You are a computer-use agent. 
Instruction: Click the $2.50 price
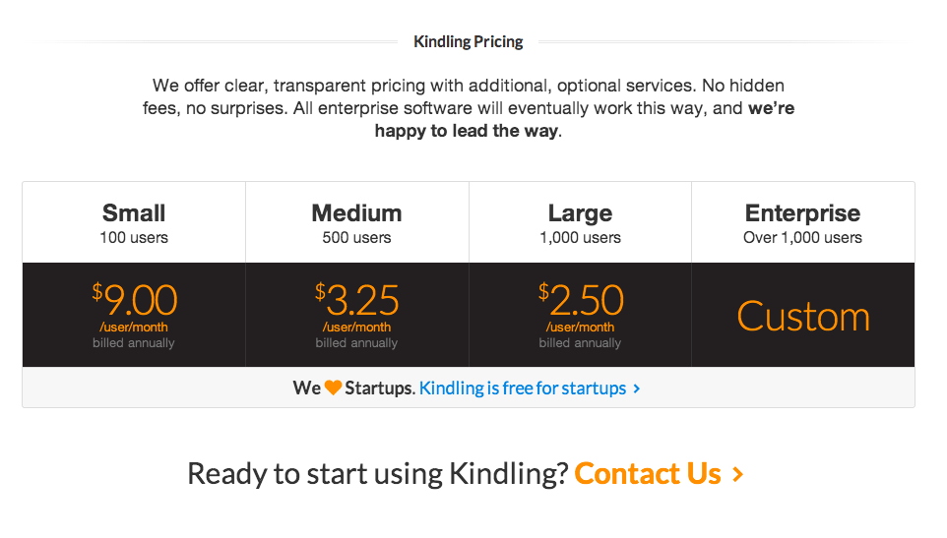pyautogui.click(x=581, y=300)
